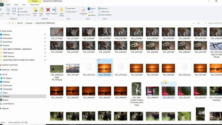Open Creative Cloud Files

9,65
